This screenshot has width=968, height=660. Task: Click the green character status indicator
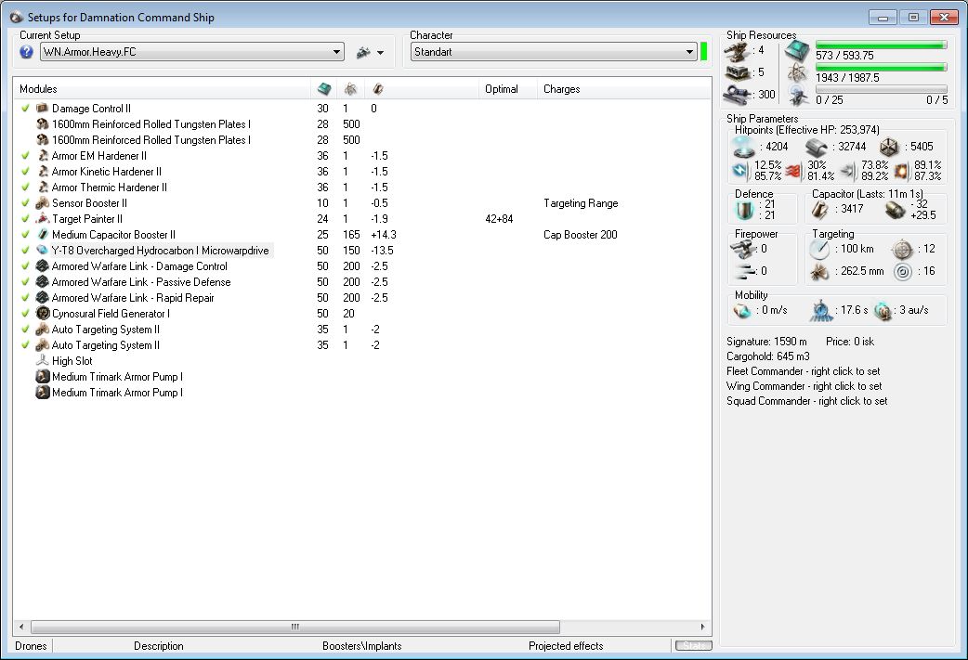click(x=704, y=52)
